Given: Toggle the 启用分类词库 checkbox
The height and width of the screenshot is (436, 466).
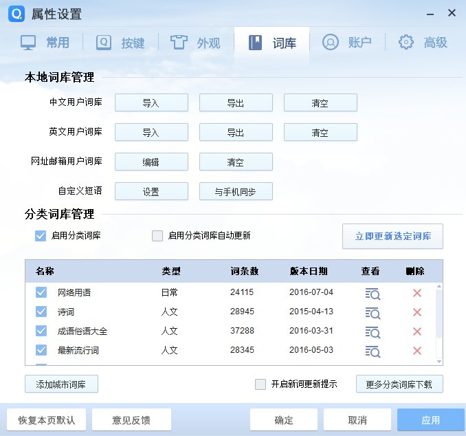Looking at the screenshot, I should coord(41,236).
